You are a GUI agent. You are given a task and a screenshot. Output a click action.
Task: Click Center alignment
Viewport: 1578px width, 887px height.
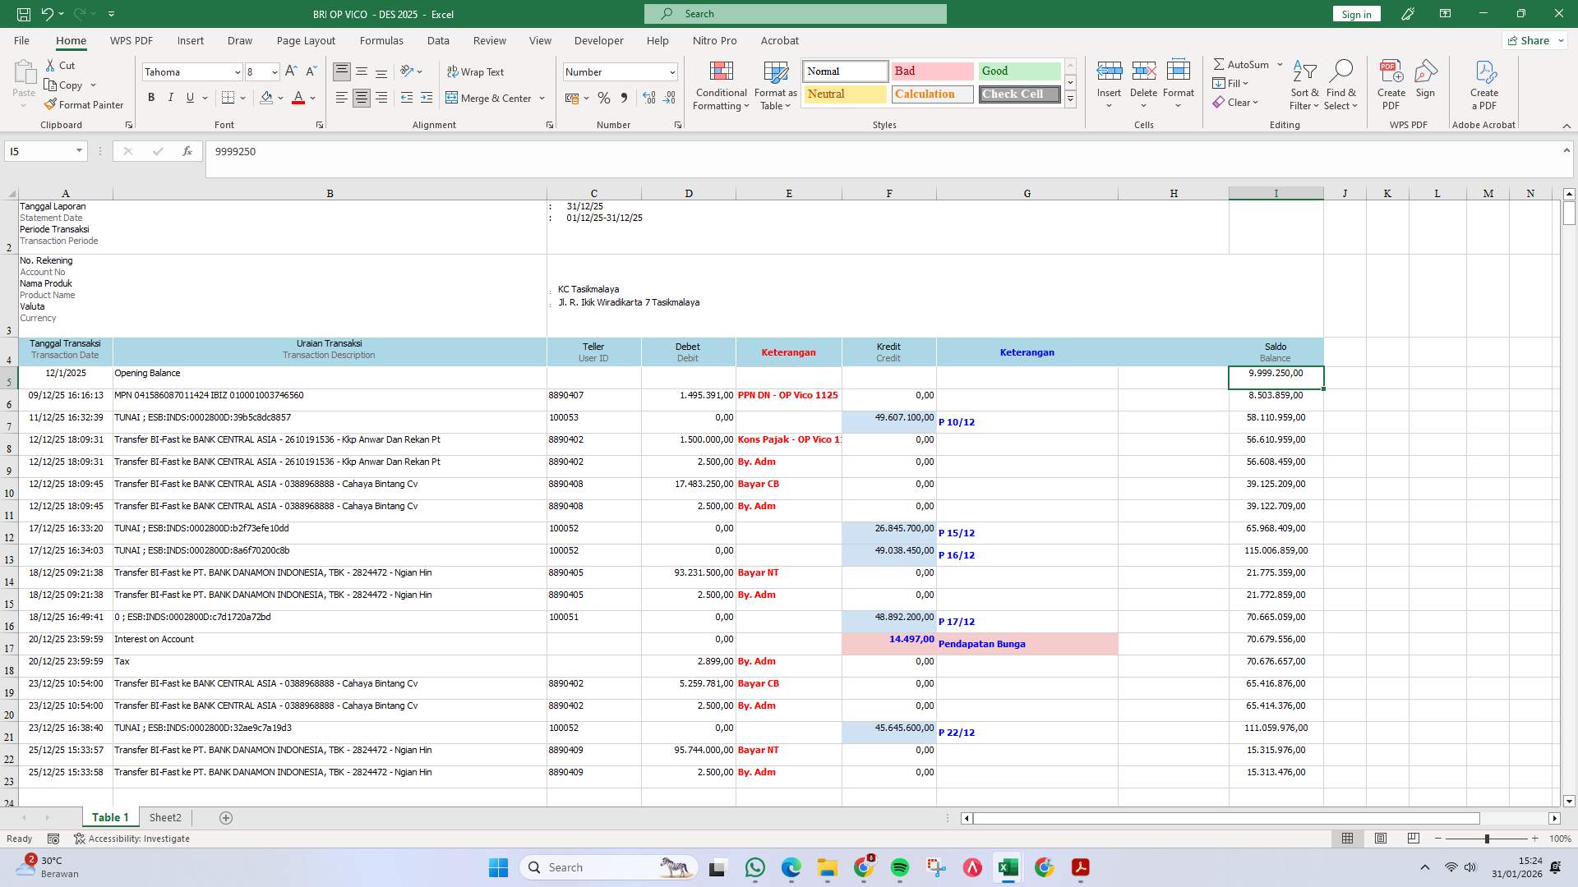361,98
